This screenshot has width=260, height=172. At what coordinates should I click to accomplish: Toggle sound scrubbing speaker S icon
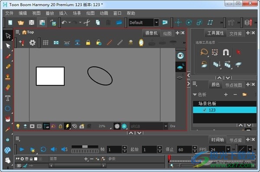click(64, 150)
